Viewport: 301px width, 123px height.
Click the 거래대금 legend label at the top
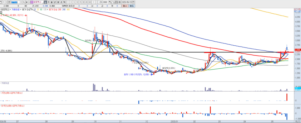tap(16, 9)
